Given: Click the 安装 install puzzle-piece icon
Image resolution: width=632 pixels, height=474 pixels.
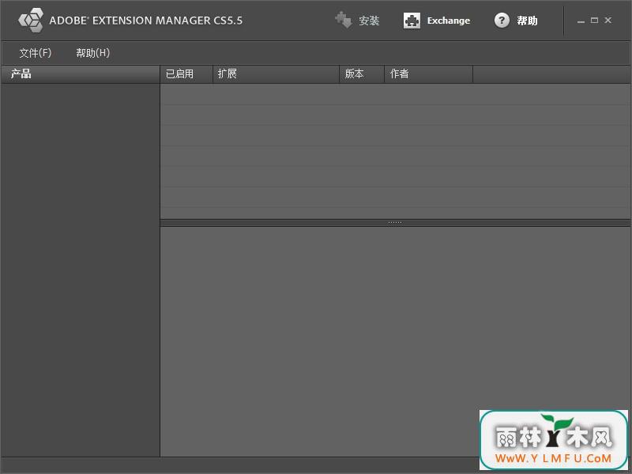Looking at the screenshot, I should coord(344,20).
